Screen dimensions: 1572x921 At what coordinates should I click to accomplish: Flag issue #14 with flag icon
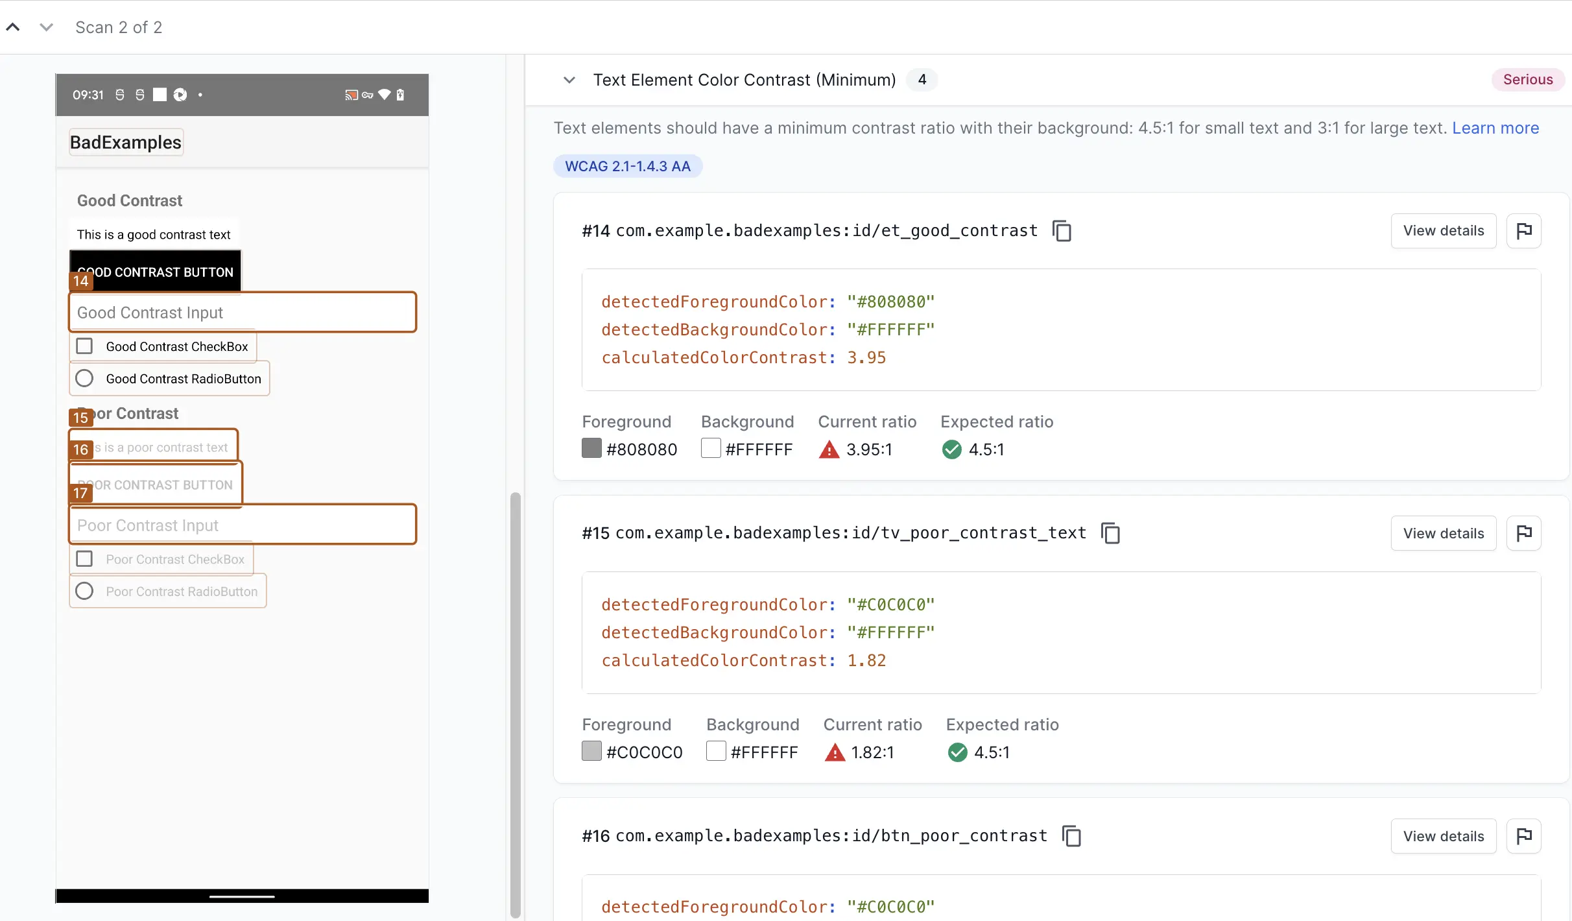click(x=1524, y=231)
